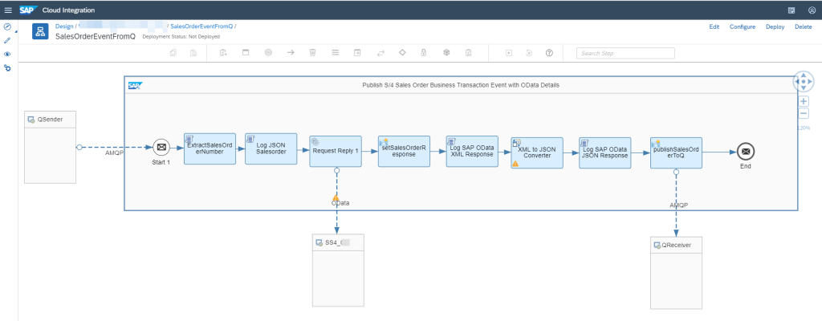Image resolution: width=822 pixels, height=321 pixels.
Task: Open the notifications icon in header
Action: point(791,10)
